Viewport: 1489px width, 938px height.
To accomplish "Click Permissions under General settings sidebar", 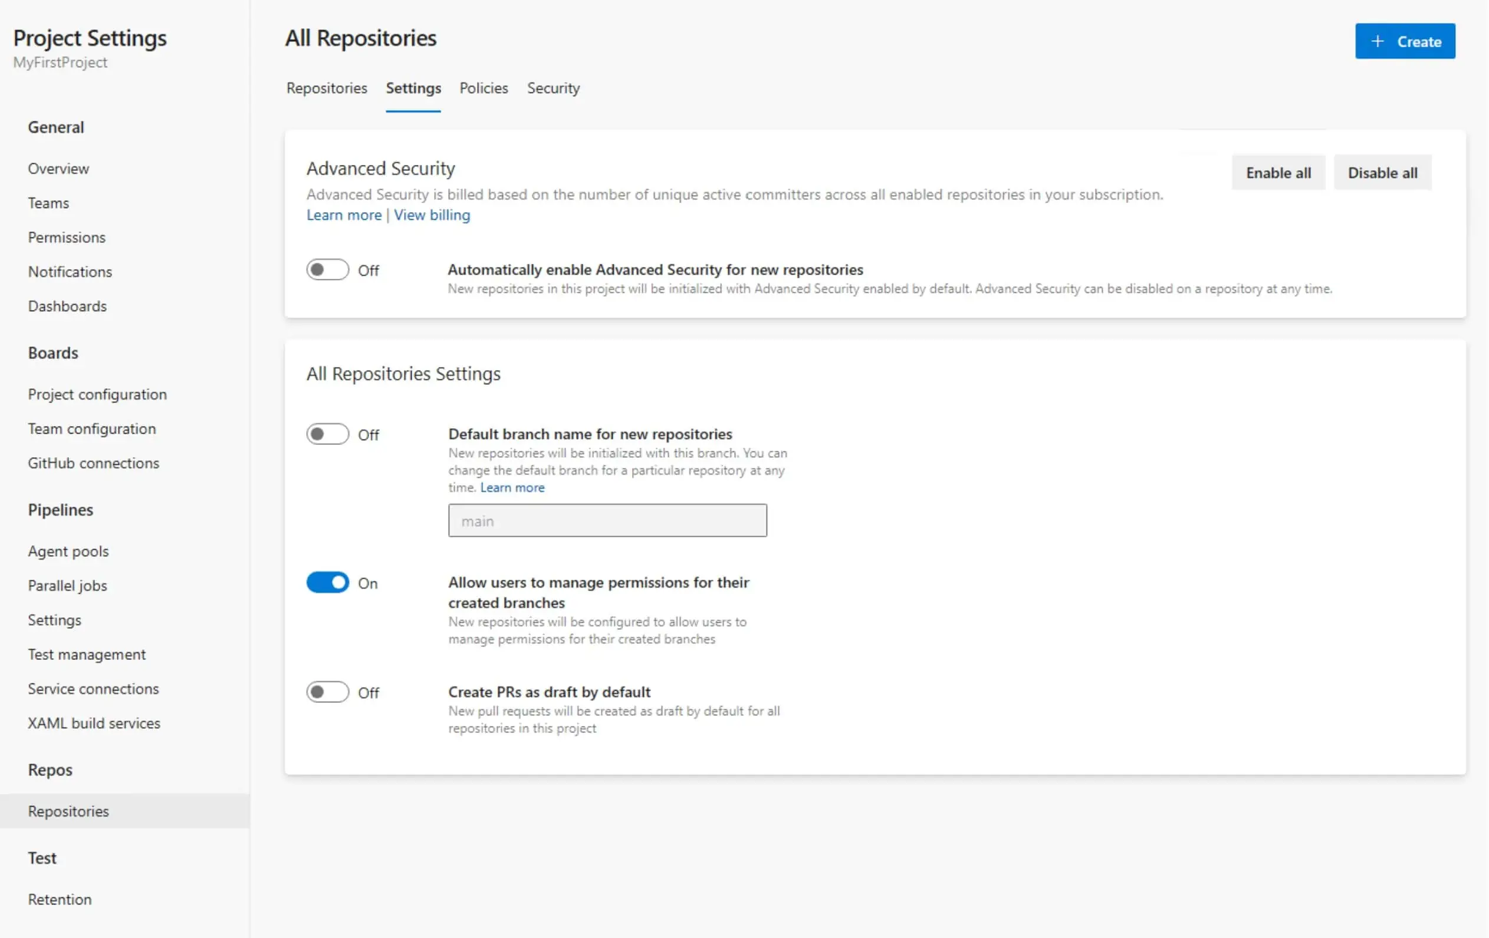I will [x=67, y=237].
